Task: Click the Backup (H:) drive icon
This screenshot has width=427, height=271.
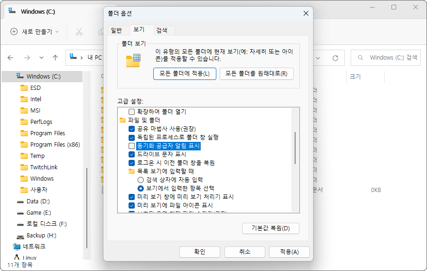Action: (20, 236)
